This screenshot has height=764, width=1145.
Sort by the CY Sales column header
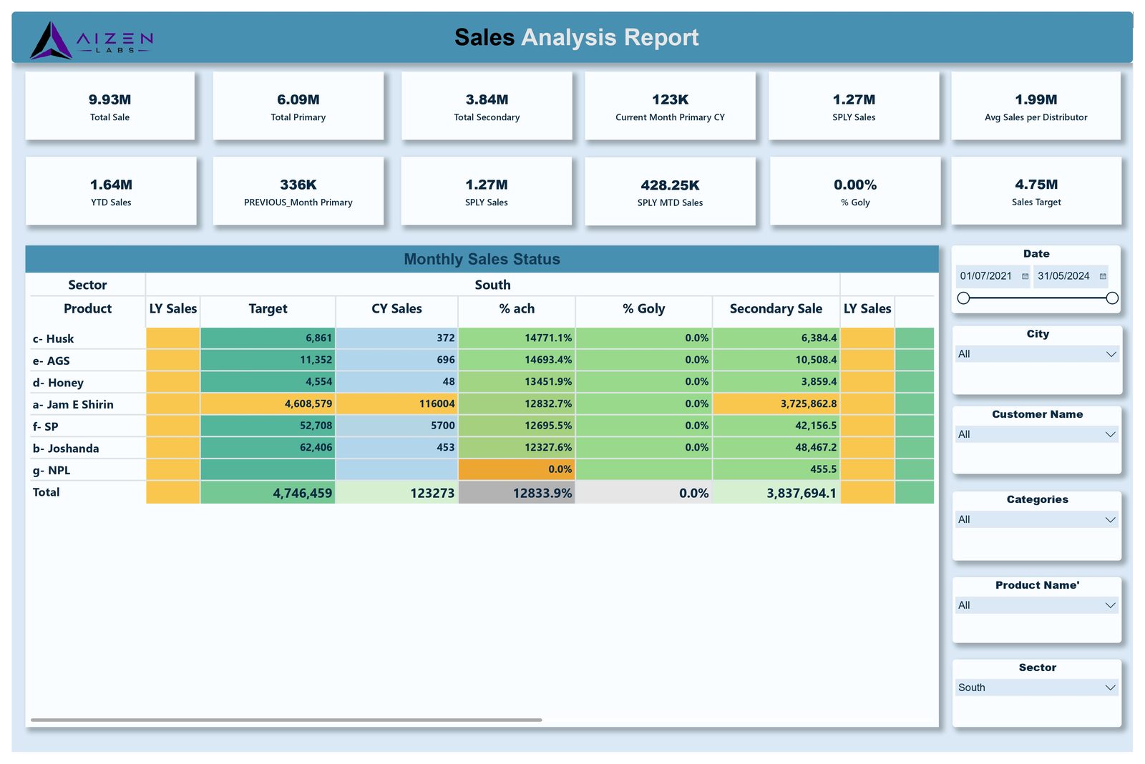pos(396,309)
